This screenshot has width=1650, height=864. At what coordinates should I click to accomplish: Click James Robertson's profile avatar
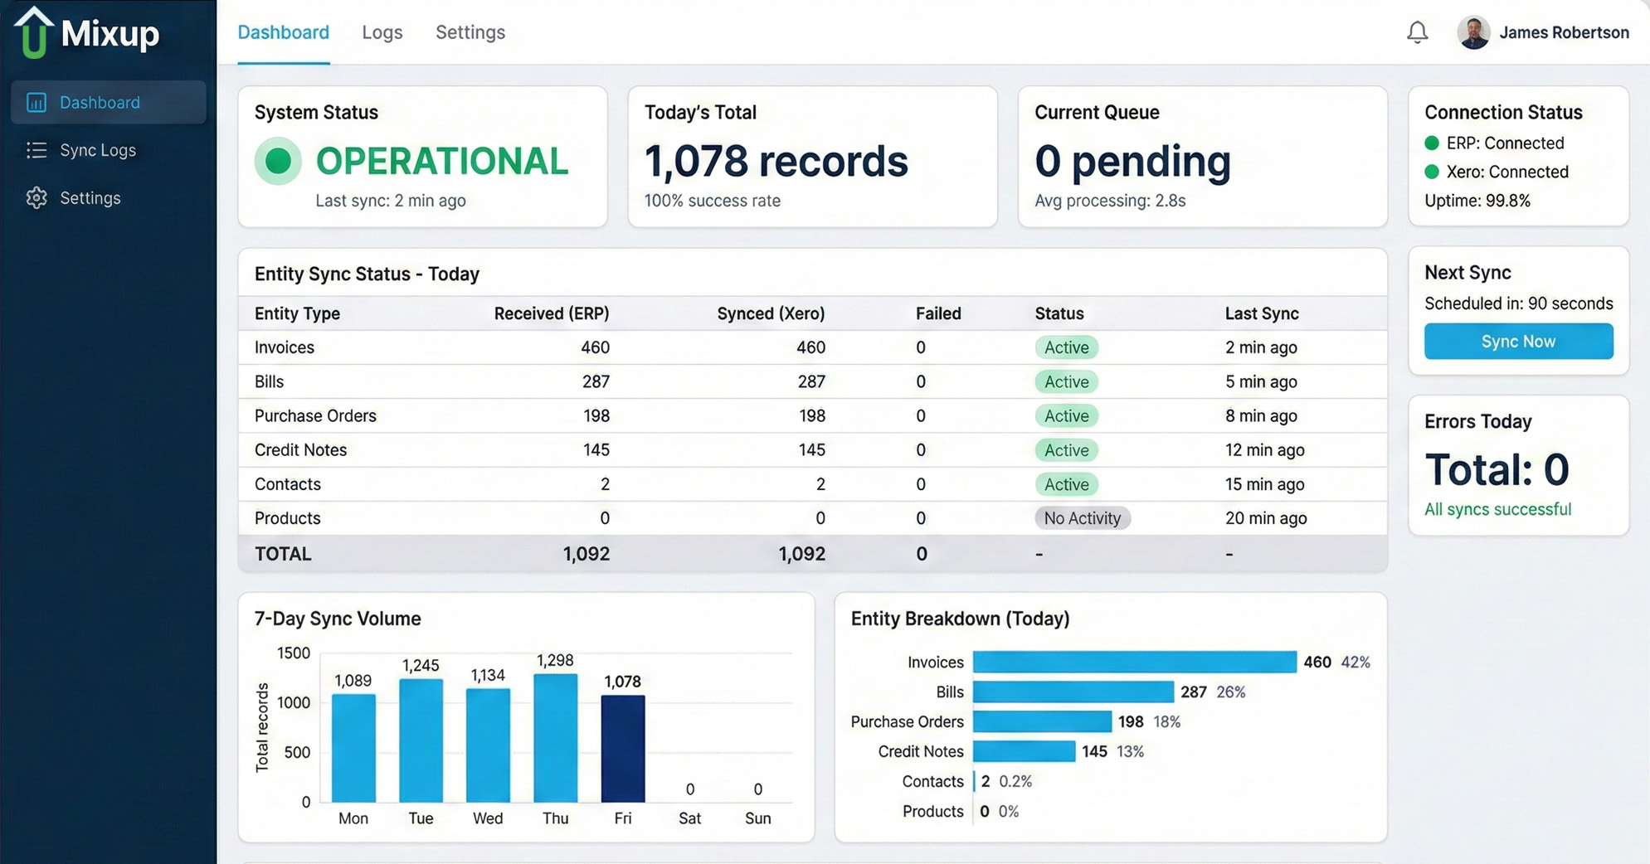click(1473, 32)
